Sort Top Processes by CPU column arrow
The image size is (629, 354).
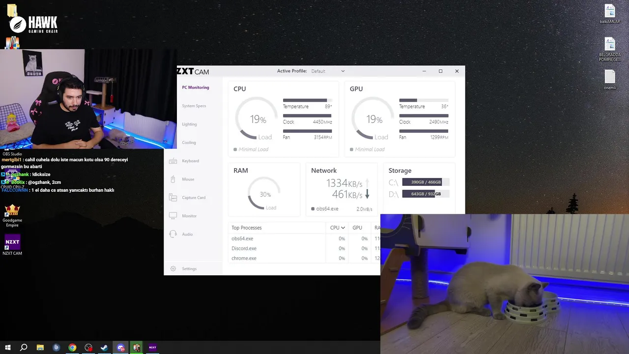(x=343, y=228)
